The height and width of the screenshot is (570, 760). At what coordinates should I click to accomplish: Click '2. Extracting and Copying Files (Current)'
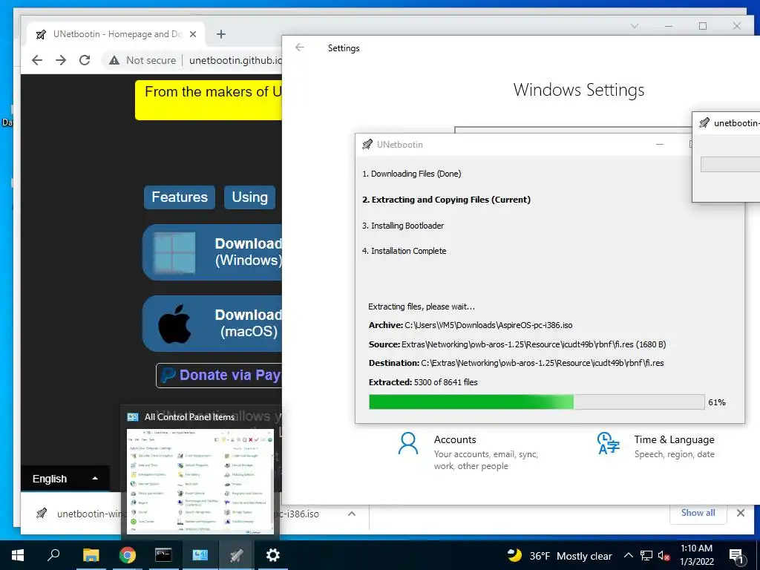point(446,200)
